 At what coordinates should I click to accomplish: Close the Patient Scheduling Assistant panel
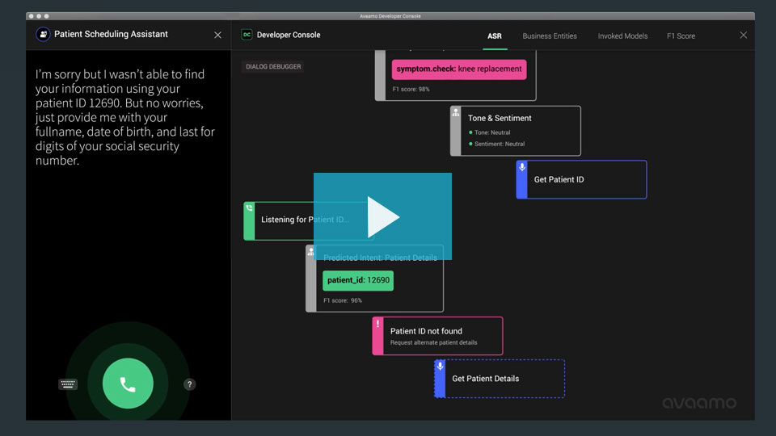coord(217,35)
